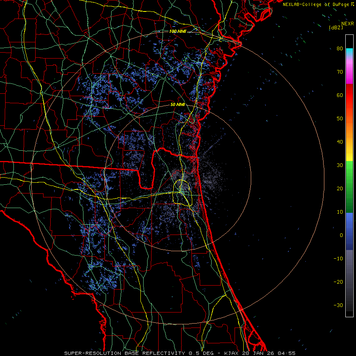Screen dimensions: 356x356
Task: Click the 40 dBZ legend value
Action: (340, 142)
